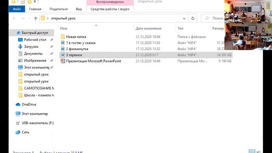Click the size 9 190 КБ cell
The width and height of the screenshot is (272, 153).
point(225,61)
